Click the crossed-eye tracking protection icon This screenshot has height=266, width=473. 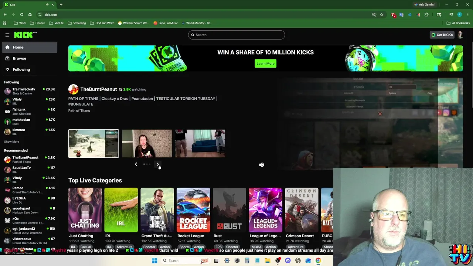[374, 15]
